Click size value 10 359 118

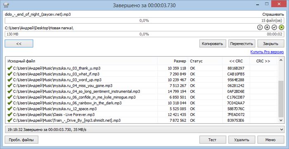(x=177, y=68)
